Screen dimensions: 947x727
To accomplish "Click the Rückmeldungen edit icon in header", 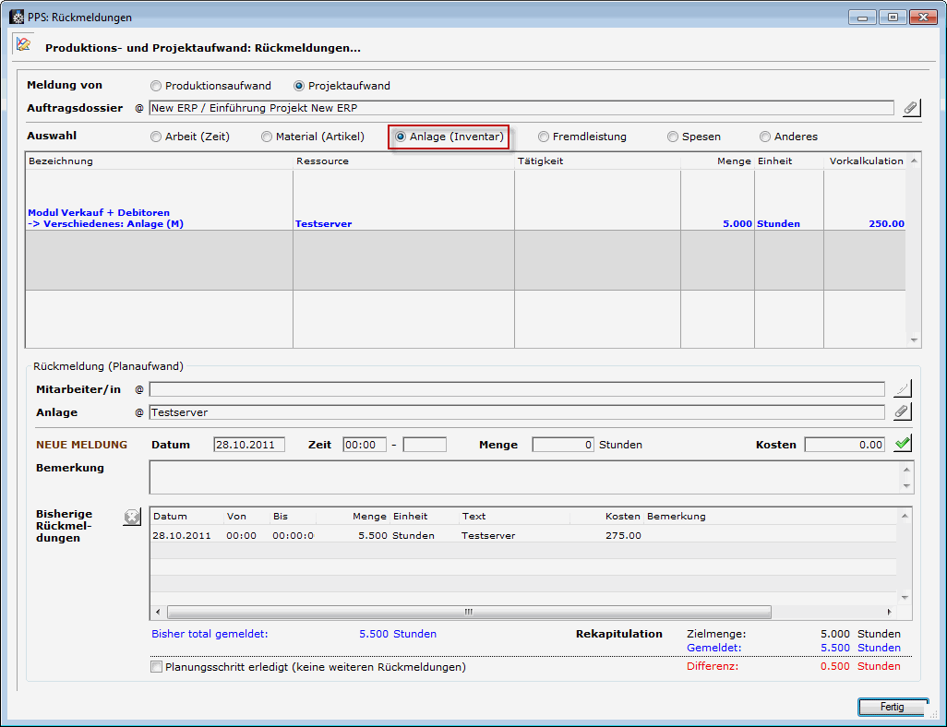I will pos(24,45).
